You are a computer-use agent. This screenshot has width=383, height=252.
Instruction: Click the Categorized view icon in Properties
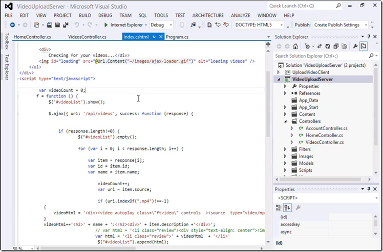point(279,208)
